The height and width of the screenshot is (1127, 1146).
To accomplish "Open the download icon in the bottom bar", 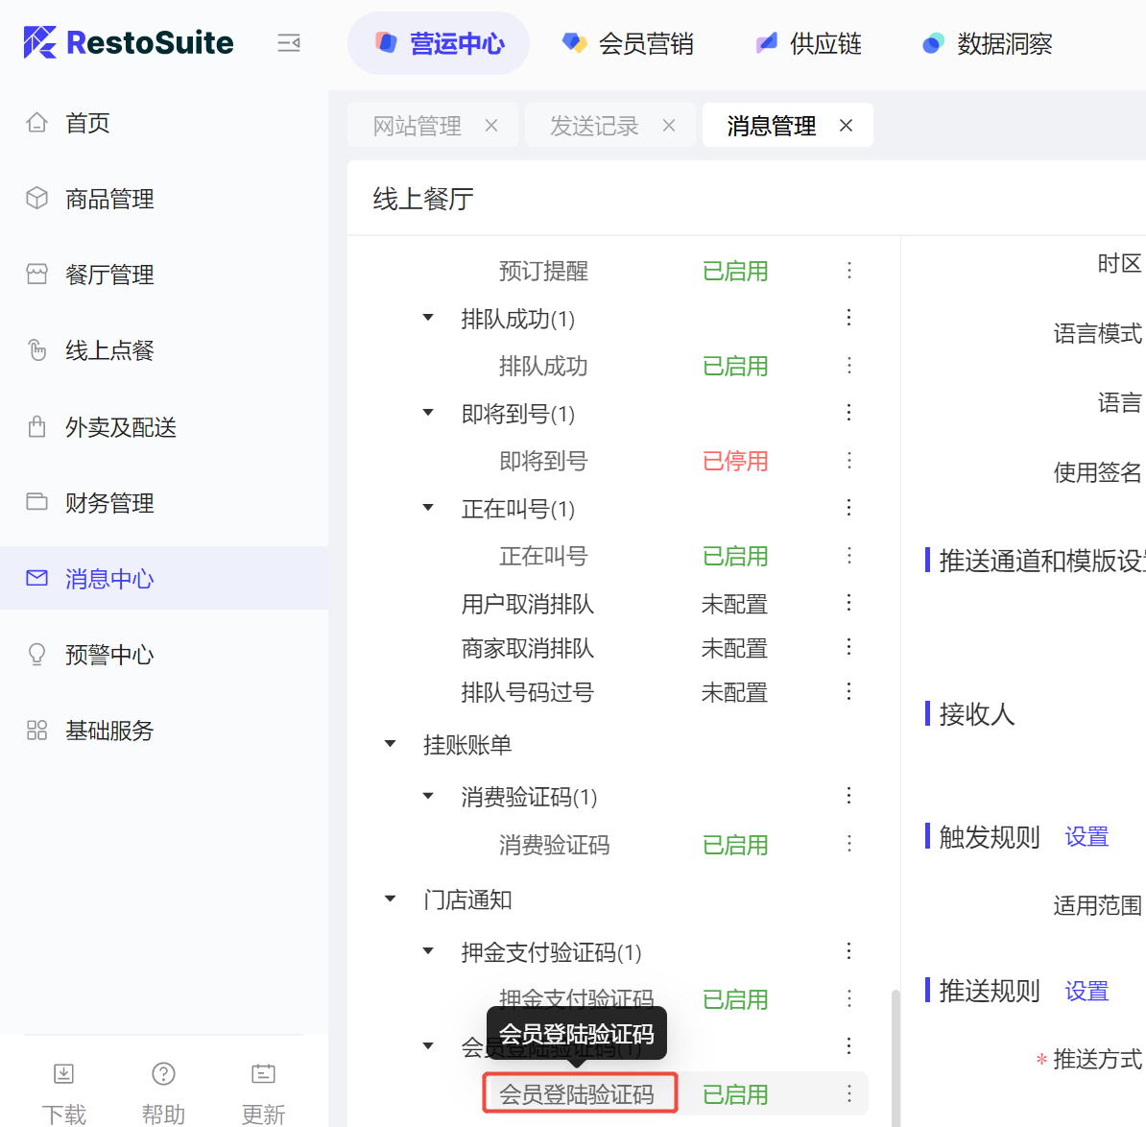I will point(63,1074).
